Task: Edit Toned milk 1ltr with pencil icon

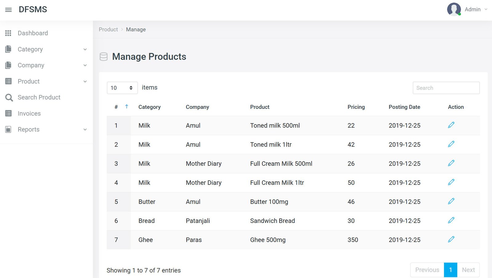Action: point(451,144)
